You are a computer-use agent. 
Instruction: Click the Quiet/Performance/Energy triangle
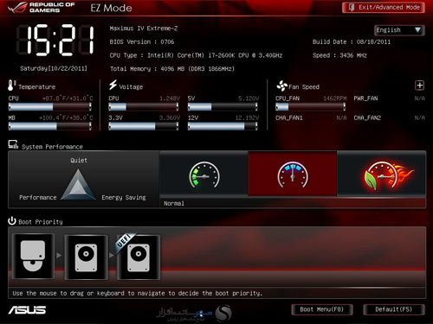(78, 184)
